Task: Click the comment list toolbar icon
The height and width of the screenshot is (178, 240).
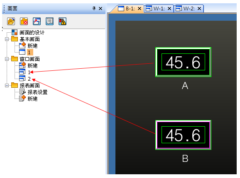Action: coord(49,21)
